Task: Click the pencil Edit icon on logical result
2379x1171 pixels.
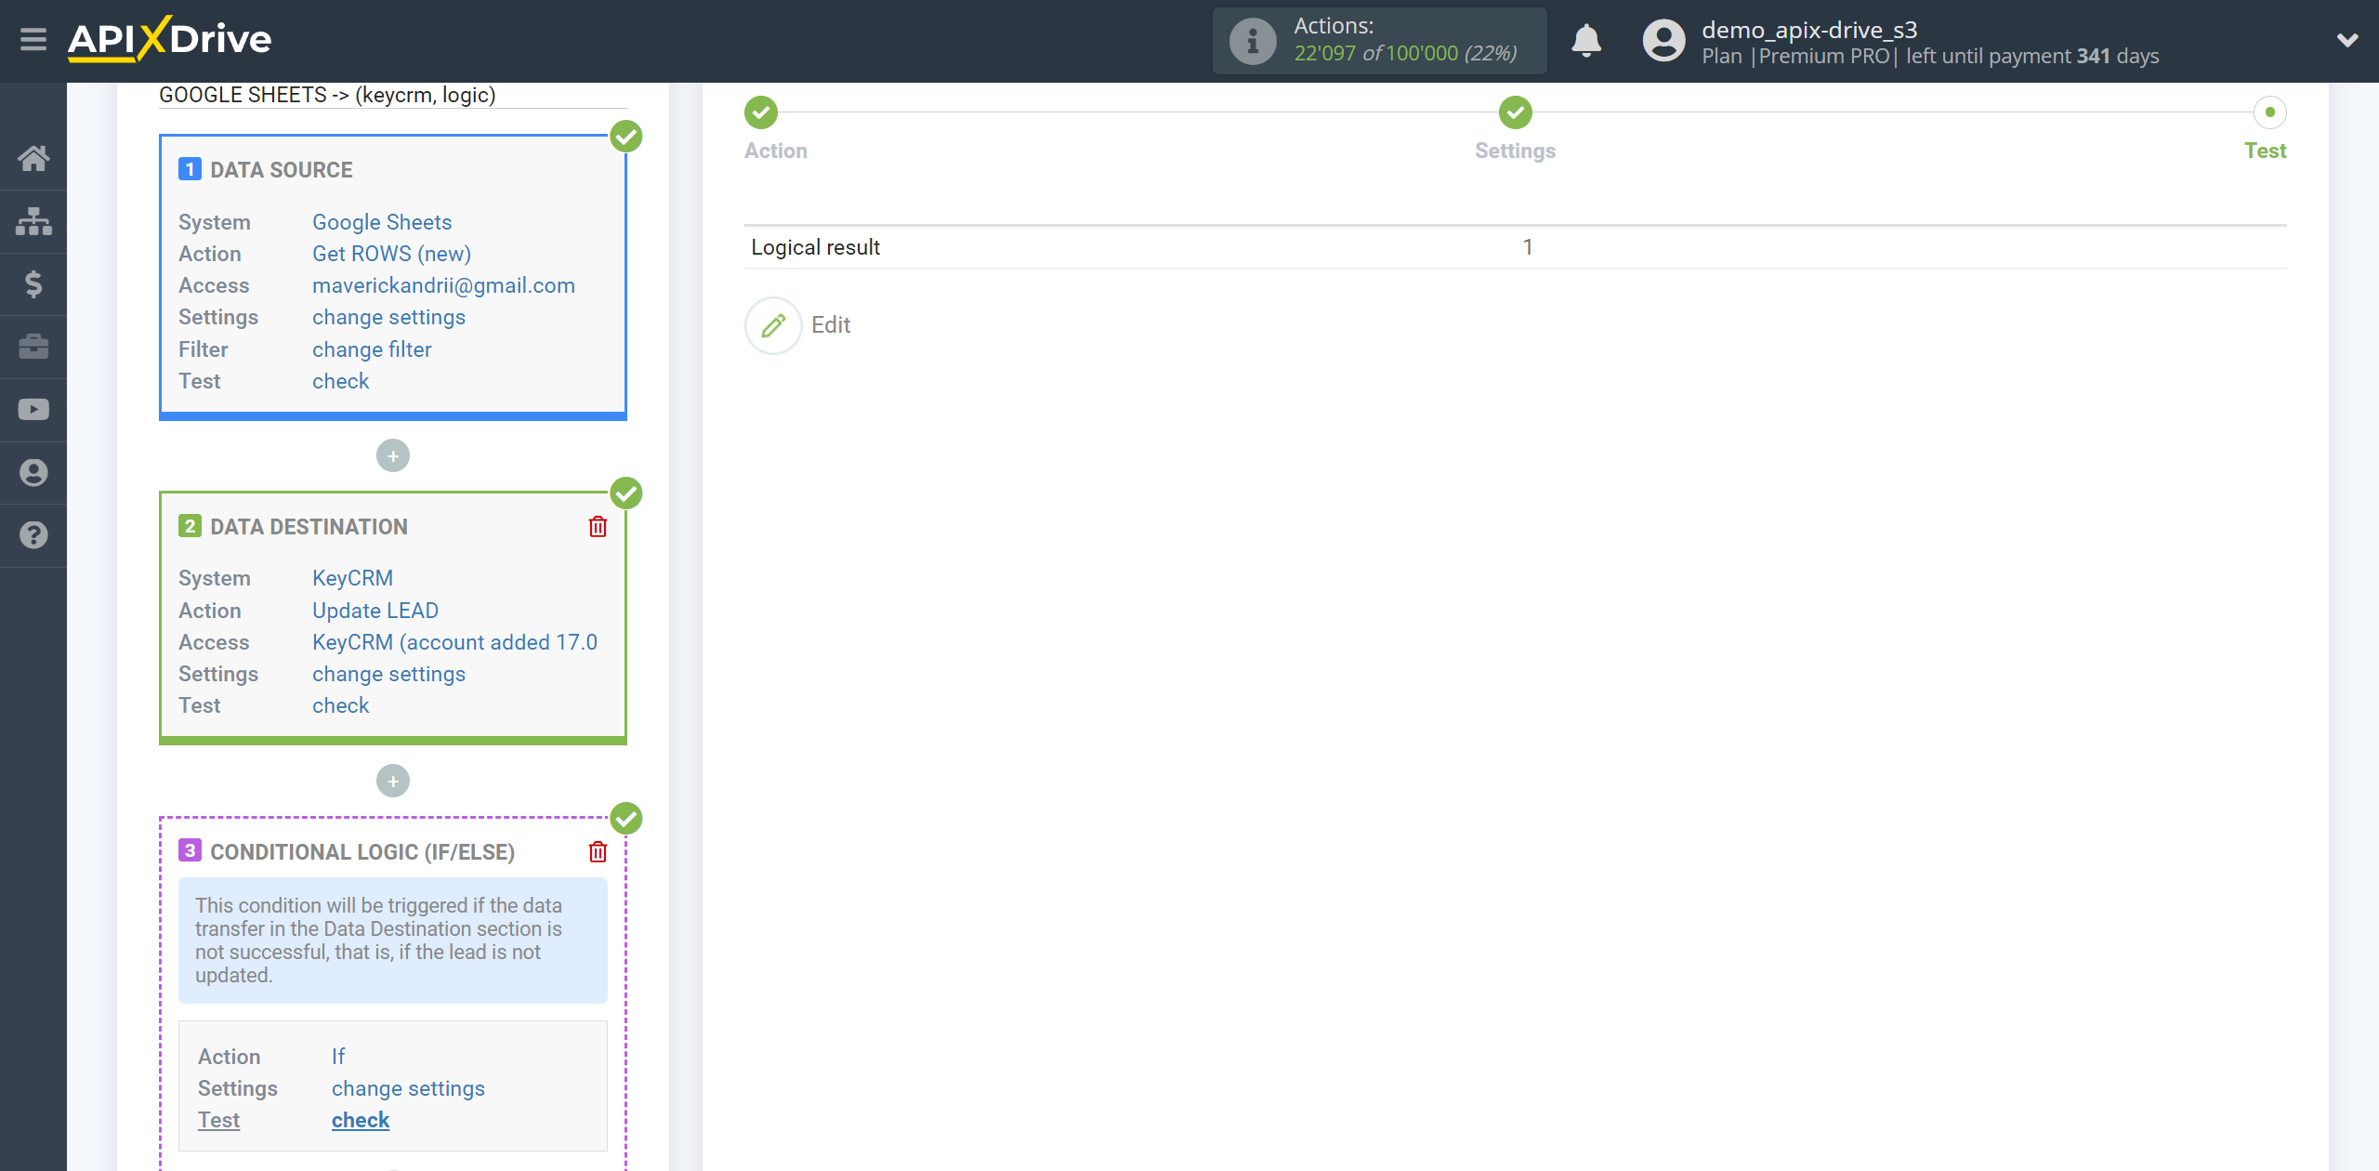Action: pyautogui.click(x=774, y=323)
